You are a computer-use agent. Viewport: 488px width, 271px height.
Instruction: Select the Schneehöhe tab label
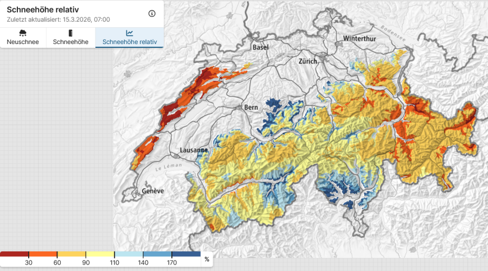point(70,42)
